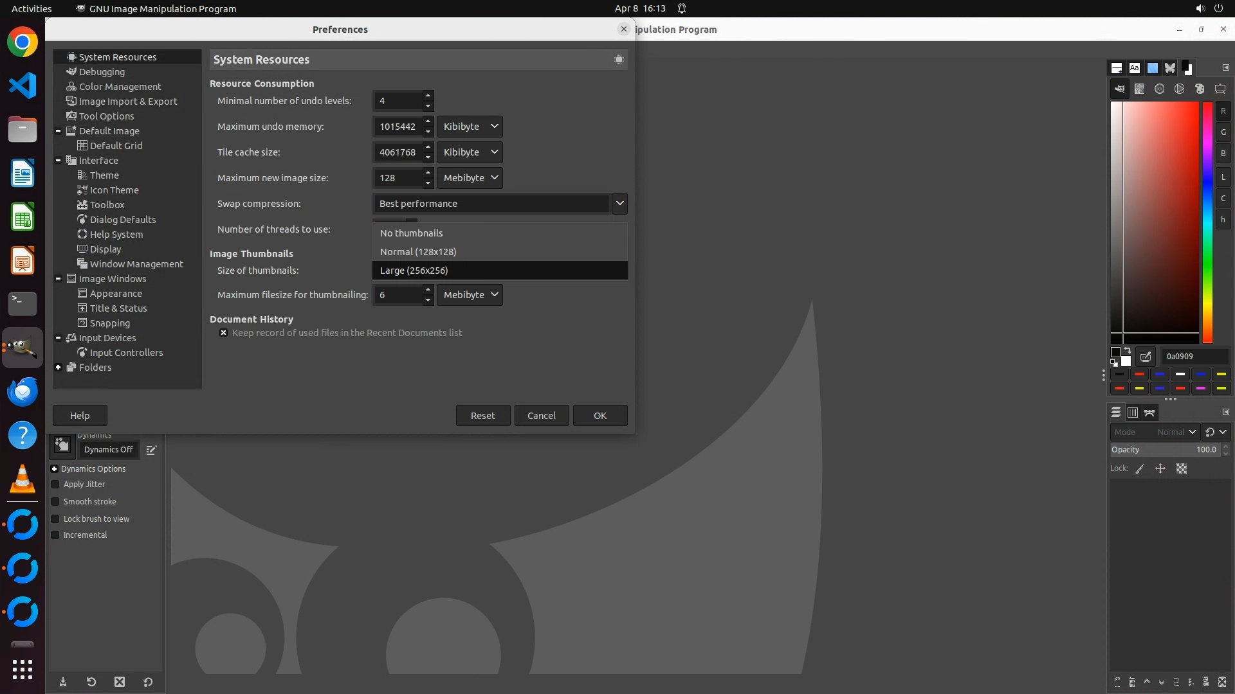Click the pick color from screen eyedropper
Screen dimensions: 1235x694
click(1146, 357)
